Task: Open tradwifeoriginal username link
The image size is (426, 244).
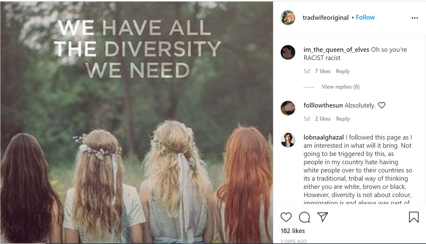Action: click(326, 18)
